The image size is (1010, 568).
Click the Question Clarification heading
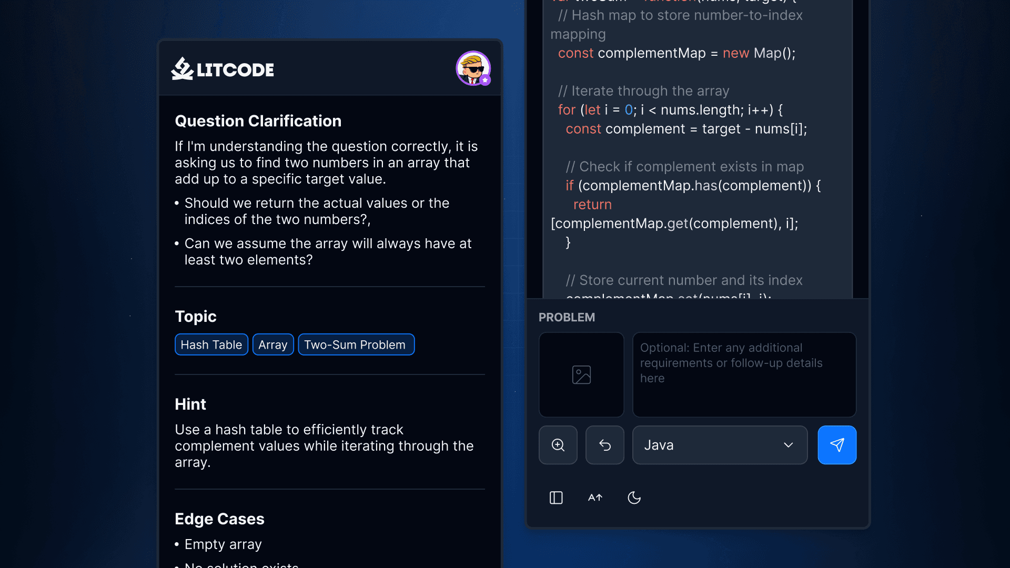pyautogui.click(x=258, y=121)
